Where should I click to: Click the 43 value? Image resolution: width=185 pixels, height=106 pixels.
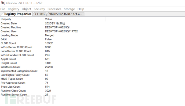coord(47,71)
